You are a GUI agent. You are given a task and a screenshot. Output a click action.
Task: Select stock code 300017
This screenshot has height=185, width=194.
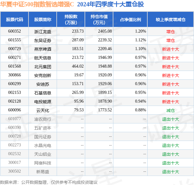(15, 162)
